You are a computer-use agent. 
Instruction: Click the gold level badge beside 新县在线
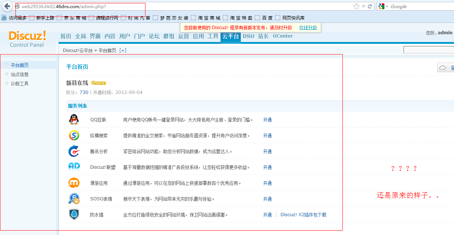click(98, 83)
